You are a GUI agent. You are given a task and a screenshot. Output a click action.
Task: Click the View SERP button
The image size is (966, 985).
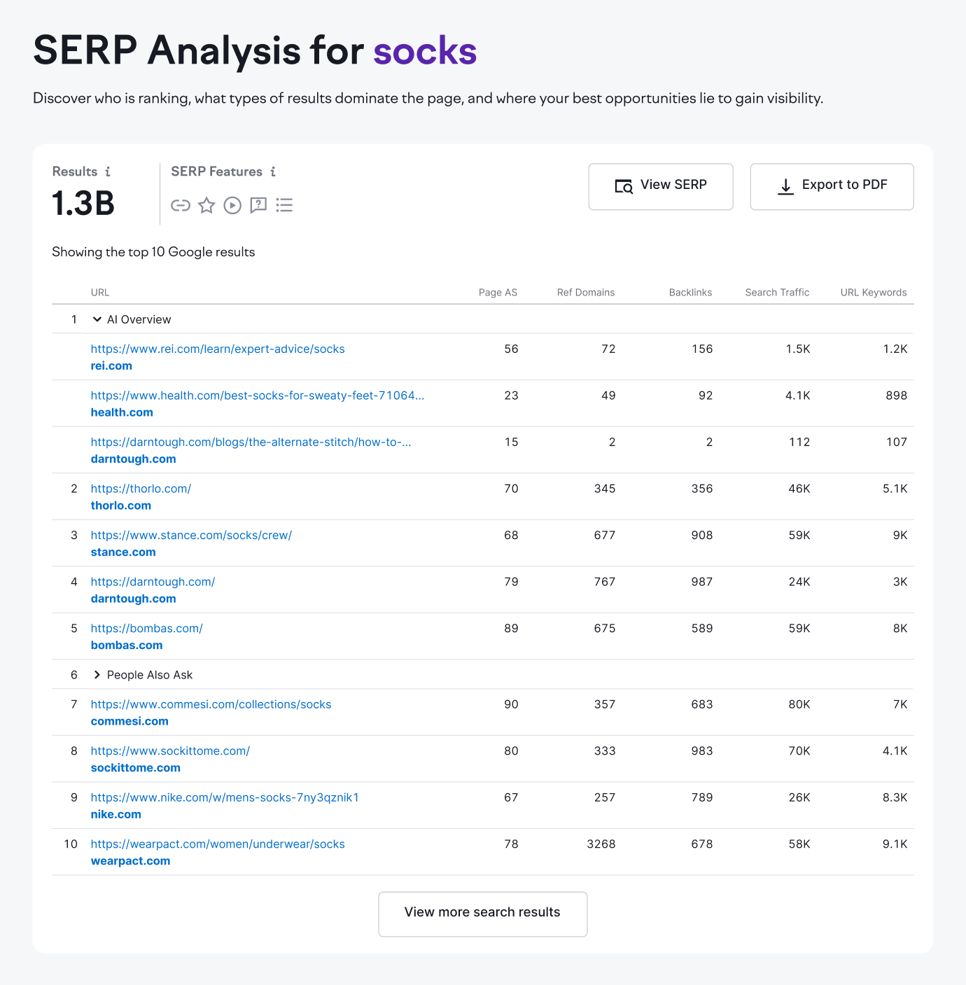click(x=660, y=186)
